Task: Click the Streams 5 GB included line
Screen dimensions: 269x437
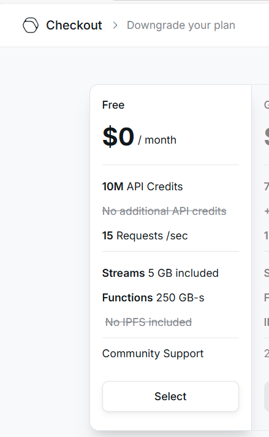Action: click(160, 273)
